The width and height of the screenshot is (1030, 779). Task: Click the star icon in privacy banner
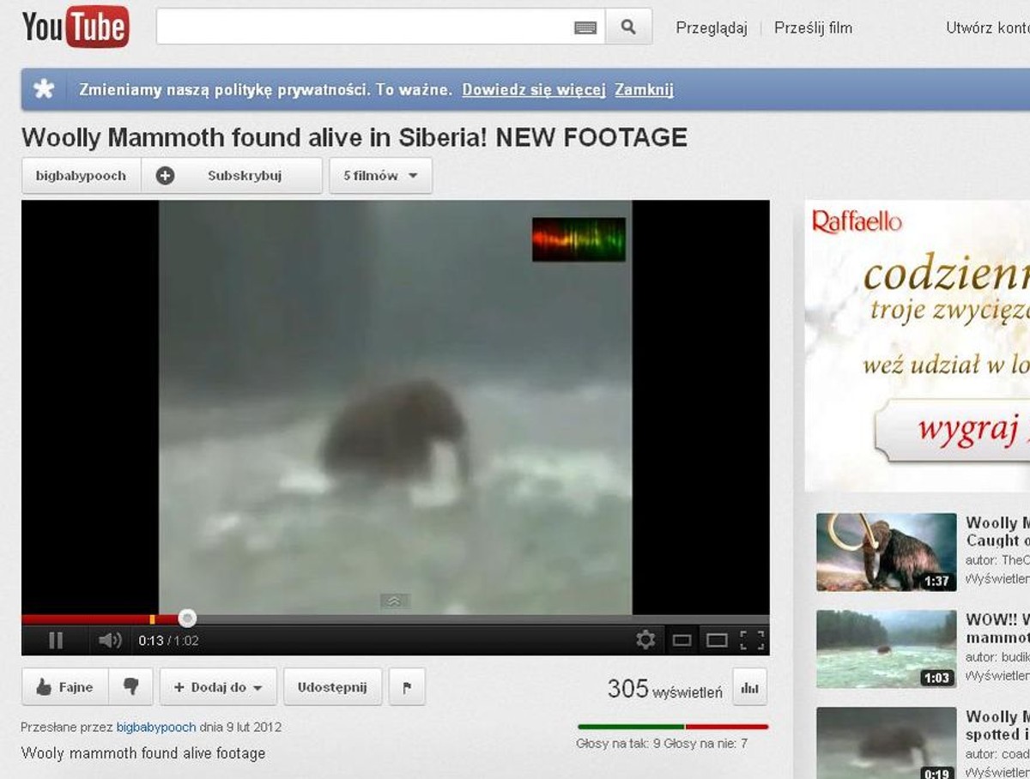click(x=44, y=89)
